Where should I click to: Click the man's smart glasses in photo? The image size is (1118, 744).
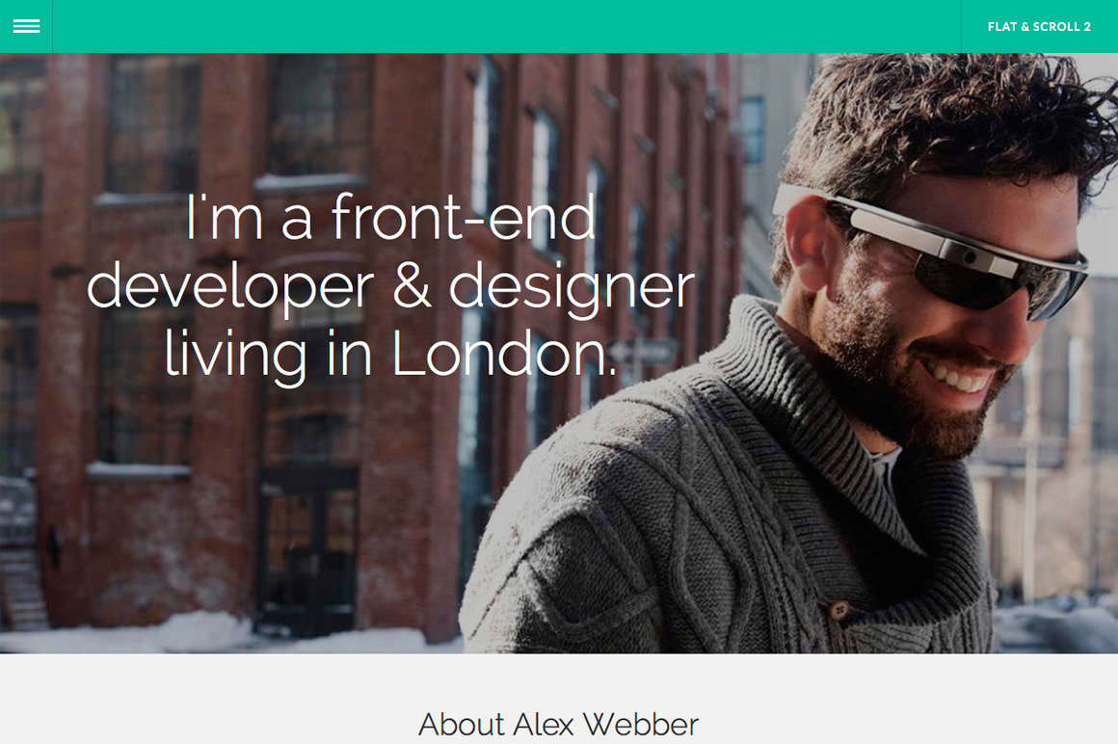[x=934, y=248]
